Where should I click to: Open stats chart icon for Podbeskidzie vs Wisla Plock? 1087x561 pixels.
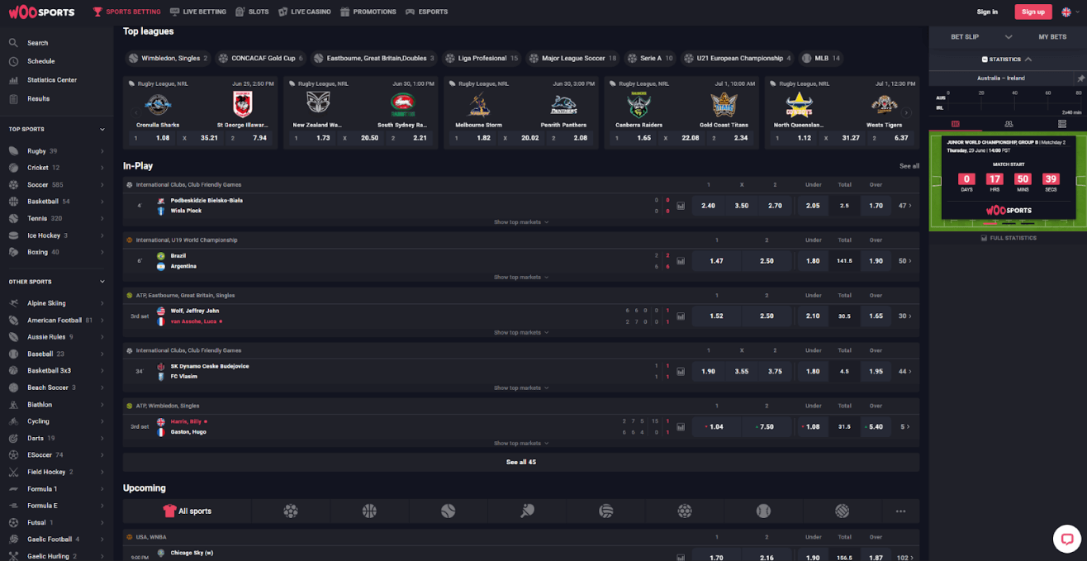[x=681, y=206]
